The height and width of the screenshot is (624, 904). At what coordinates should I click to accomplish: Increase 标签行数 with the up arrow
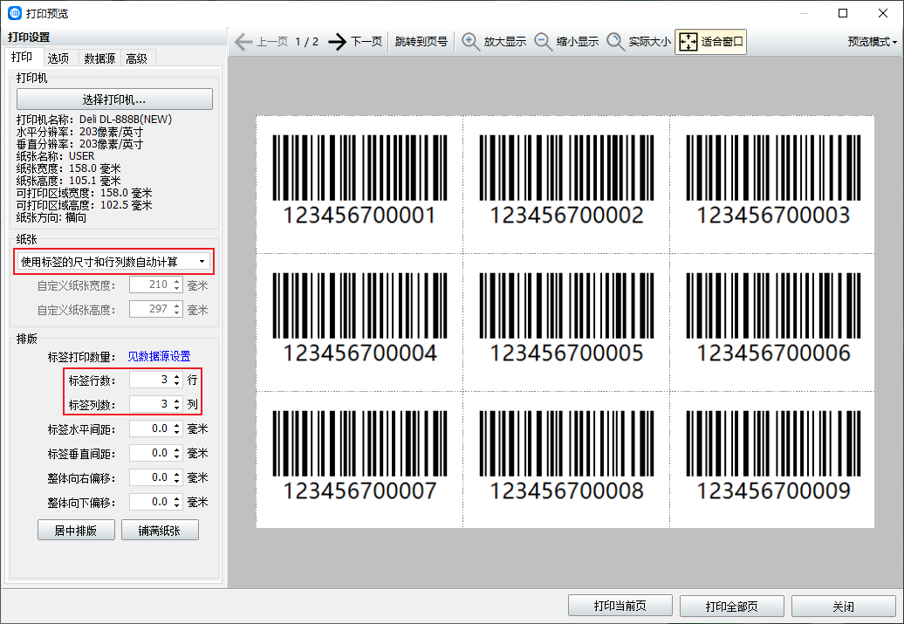(x=176, y=376)
